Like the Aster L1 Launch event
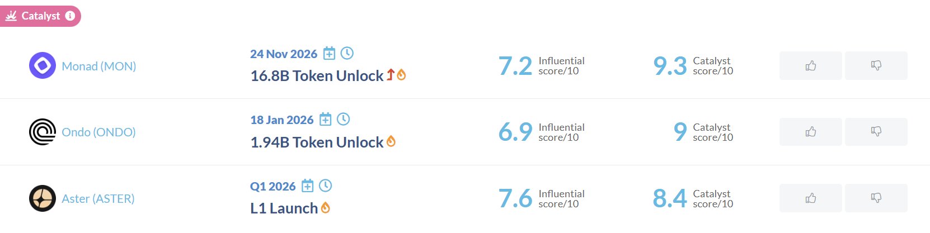Viewport: 930px width, 233px height. pyautogui.click(x=810, y=198)
